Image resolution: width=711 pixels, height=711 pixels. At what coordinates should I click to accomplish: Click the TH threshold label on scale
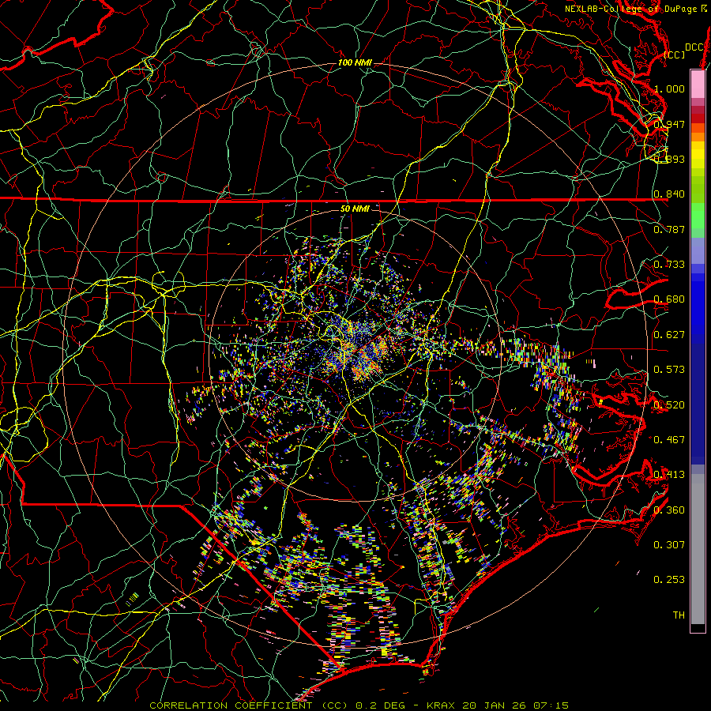[679, 615]
